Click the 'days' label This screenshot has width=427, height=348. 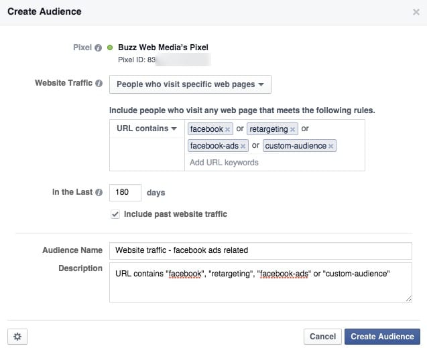156,193
